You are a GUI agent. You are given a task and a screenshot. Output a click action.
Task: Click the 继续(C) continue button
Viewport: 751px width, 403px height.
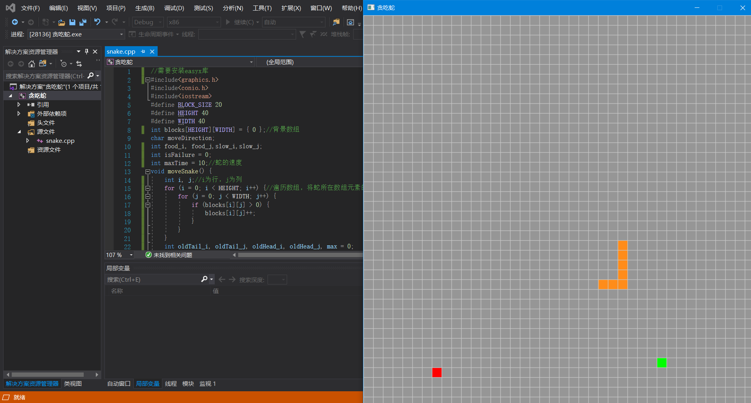click(243, 22)
